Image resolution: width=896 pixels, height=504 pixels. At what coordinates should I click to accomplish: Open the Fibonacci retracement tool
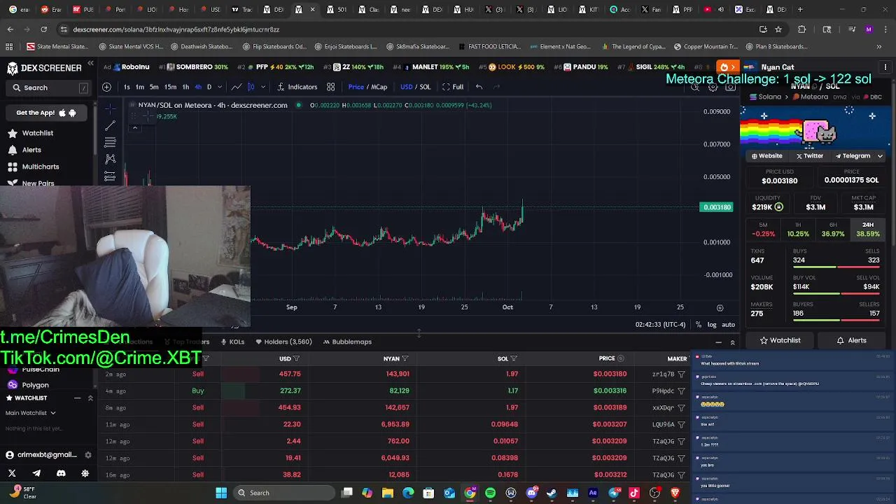point(110,142)
